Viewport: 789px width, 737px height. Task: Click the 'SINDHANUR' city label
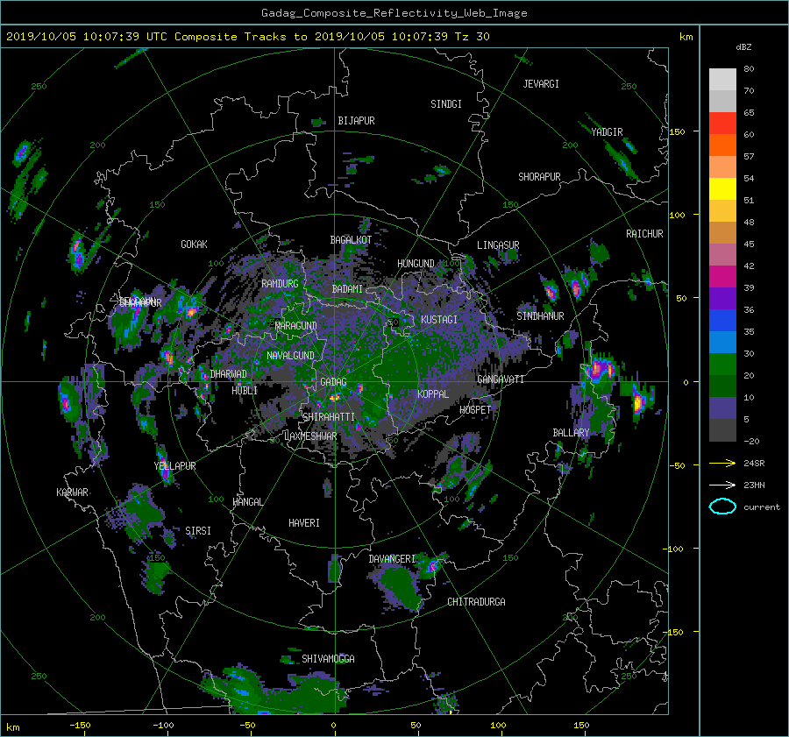coord(540,316)
